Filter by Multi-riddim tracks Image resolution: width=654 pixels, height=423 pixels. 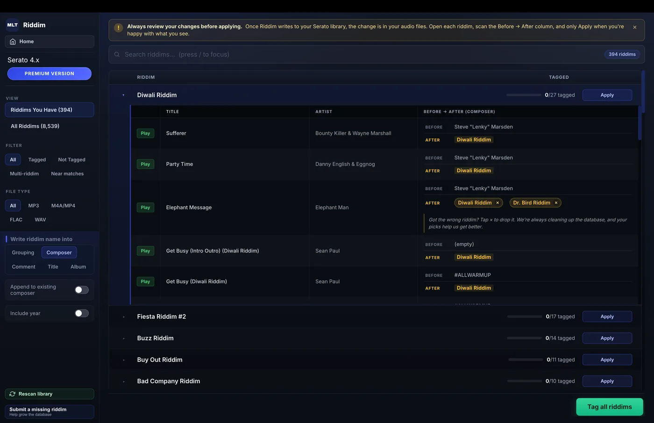pos(24,174)
